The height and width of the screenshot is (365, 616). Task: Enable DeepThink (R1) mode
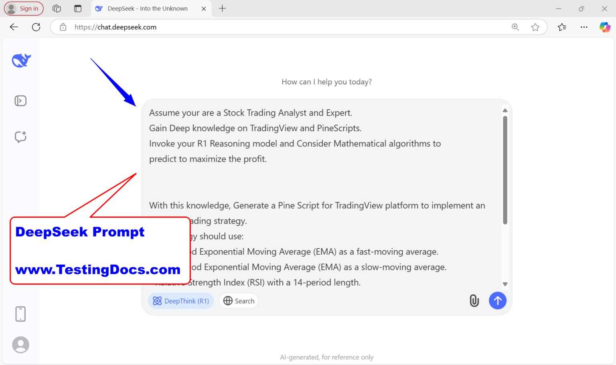[180, 300]
